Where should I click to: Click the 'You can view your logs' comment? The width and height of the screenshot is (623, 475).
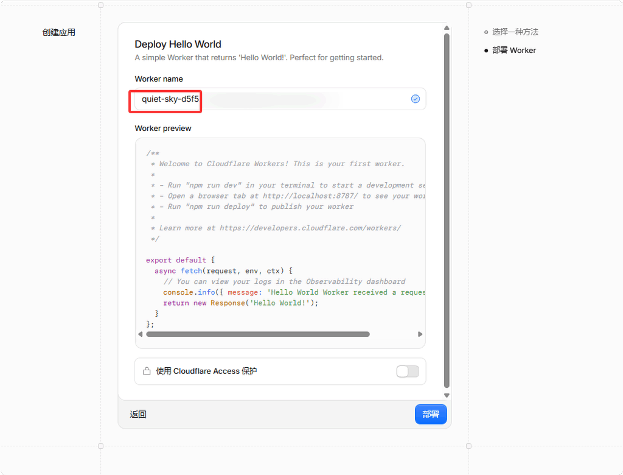click(285, 282)
